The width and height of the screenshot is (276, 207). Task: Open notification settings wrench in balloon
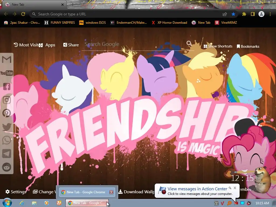pyautogui.click(x=230, y=188)
